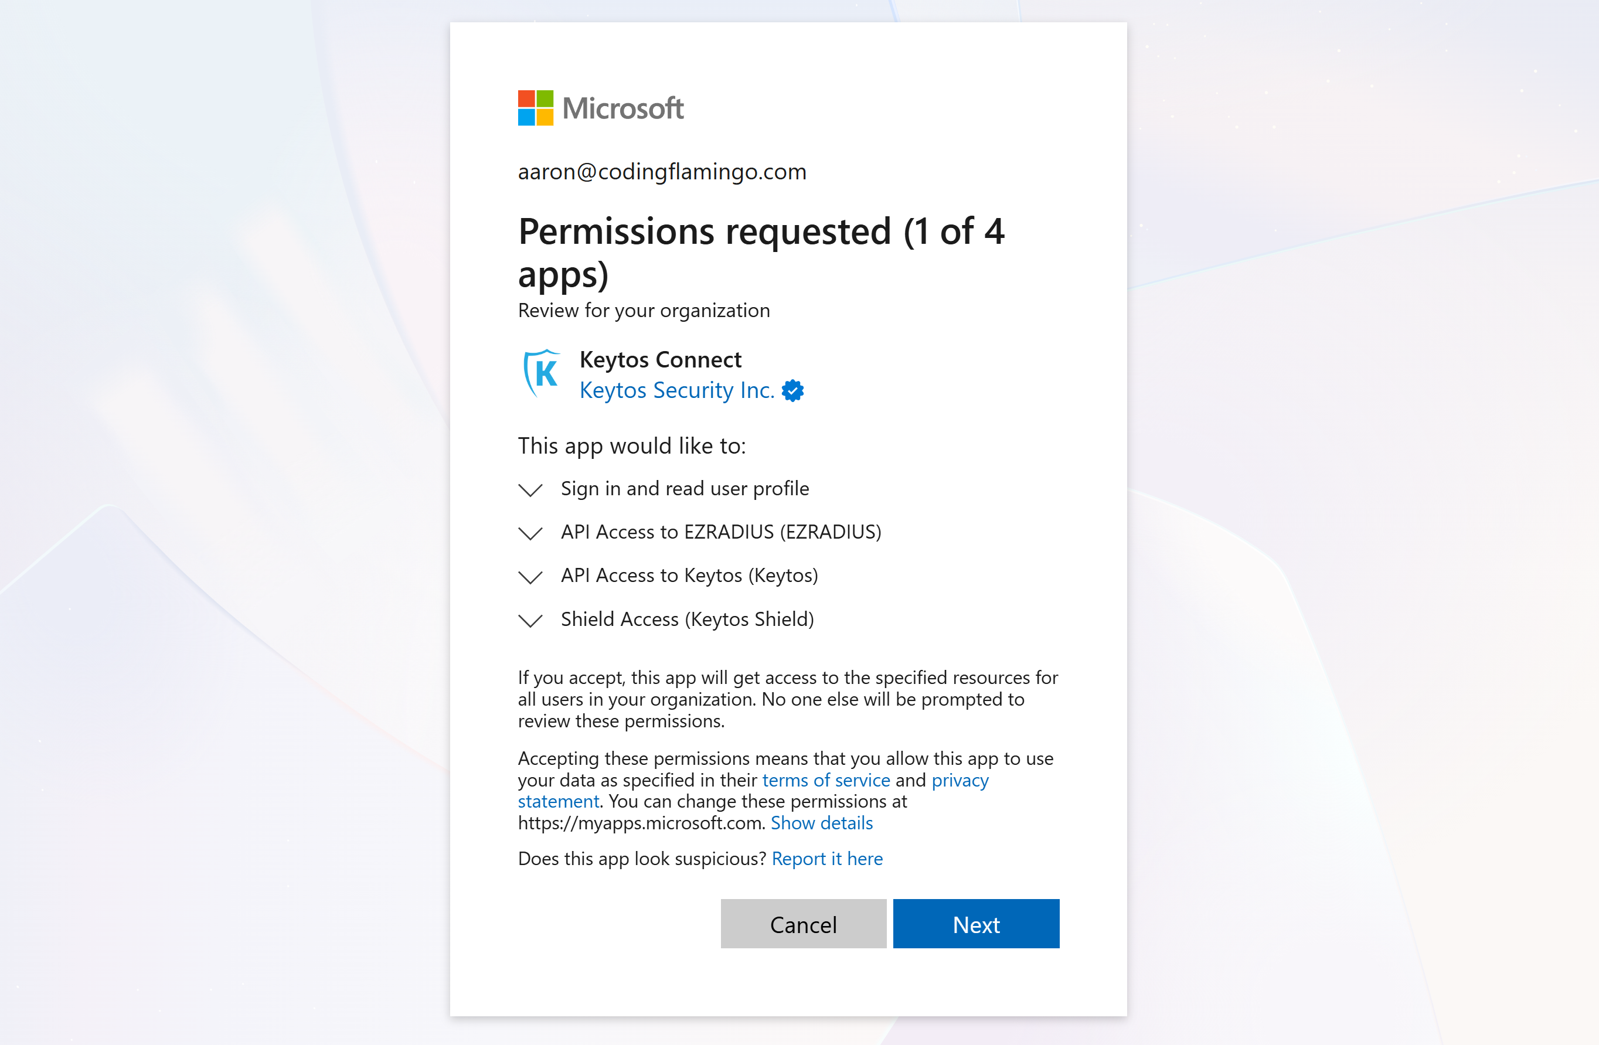The image size is (1599, 1045).
Task: Click 'Sign in and read user profile' label
Action: coord(685,488)
